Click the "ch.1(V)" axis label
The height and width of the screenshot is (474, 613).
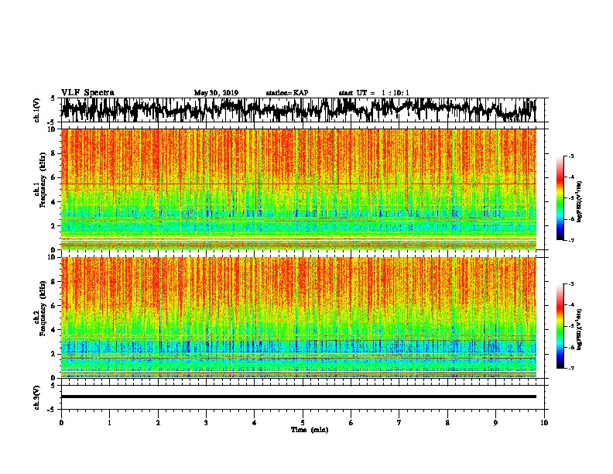click(x=37, y=110)
